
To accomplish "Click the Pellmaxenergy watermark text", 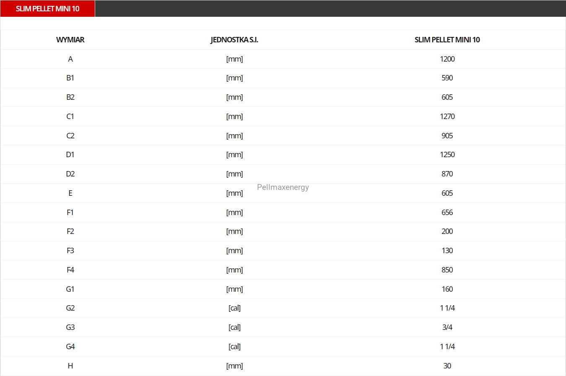I will click(x=283, y=187).
